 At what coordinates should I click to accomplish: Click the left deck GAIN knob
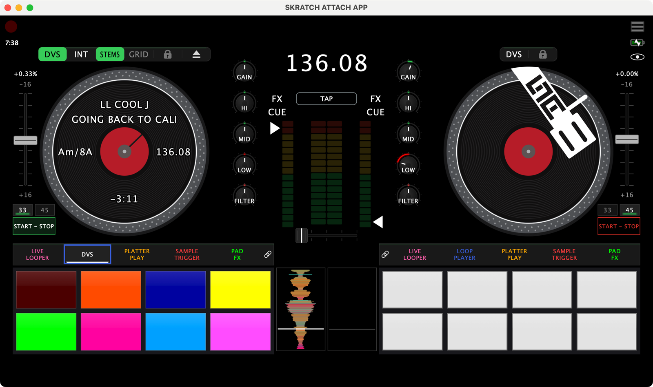[x=244, y=71]
